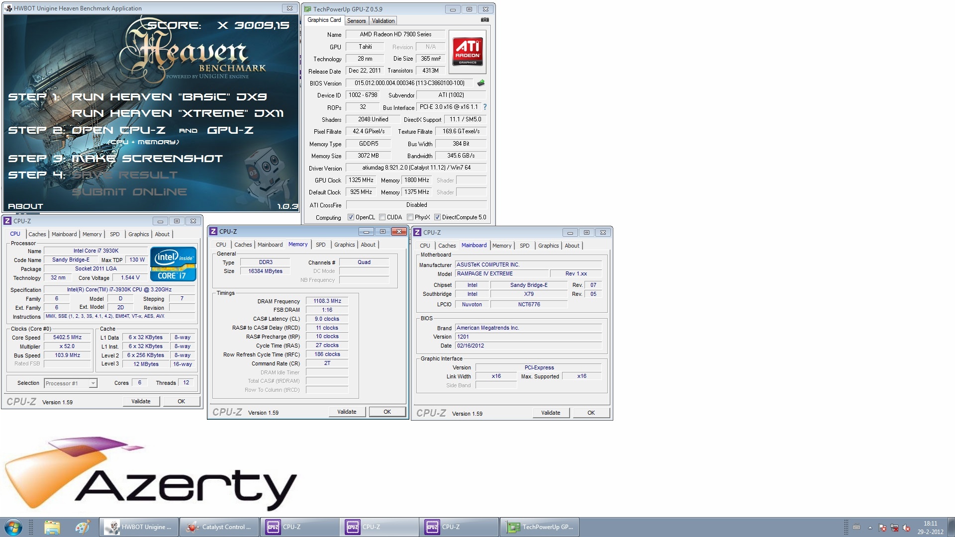Screen dimensions: 955x537
Task: Click the taskbar clock showing 18:11
Action: coord(930,527)
